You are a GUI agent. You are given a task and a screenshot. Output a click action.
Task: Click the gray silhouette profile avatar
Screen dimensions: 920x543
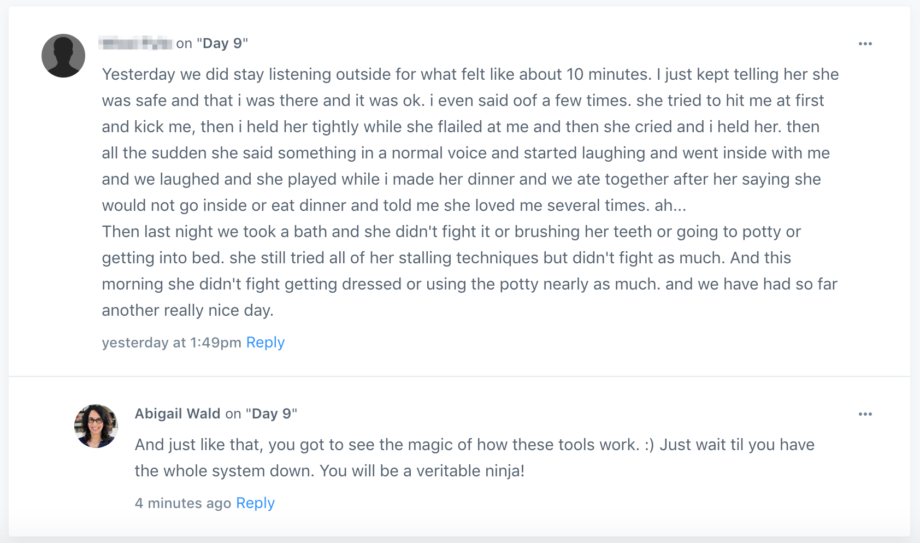63,56
